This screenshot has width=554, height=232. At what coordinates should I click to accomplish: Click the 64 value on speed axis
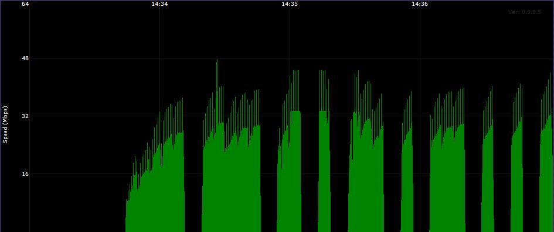coord(25,4)
